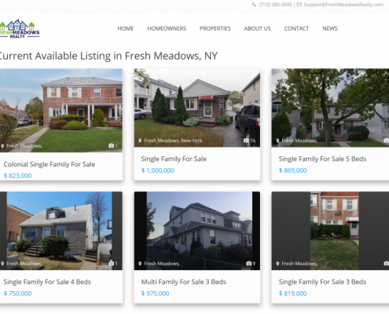Screen dimensions: 389x314
Task: Click the phone icon in top bar
Action: [254, 5]
